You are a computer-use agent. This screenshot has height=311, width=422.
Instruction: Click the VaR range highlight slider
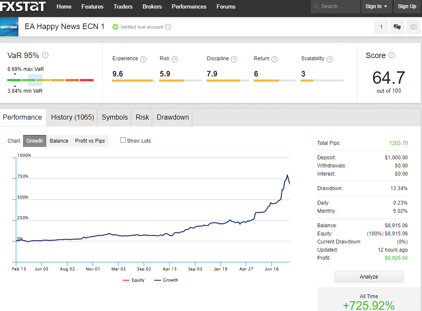(x=35, y=80)
